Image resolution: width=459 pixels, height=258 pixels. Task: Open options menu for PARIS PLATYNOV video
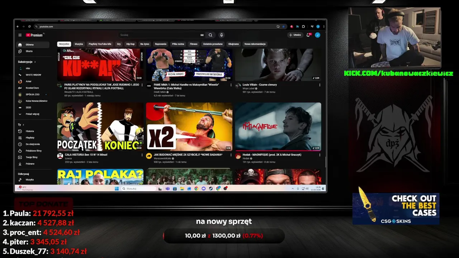(x=142, y=85)
